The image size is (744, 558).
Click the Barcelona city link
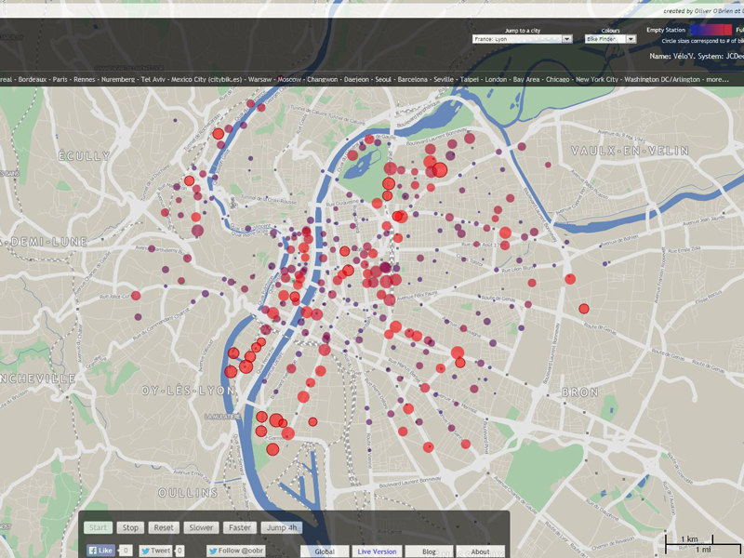tap(412, 79)
